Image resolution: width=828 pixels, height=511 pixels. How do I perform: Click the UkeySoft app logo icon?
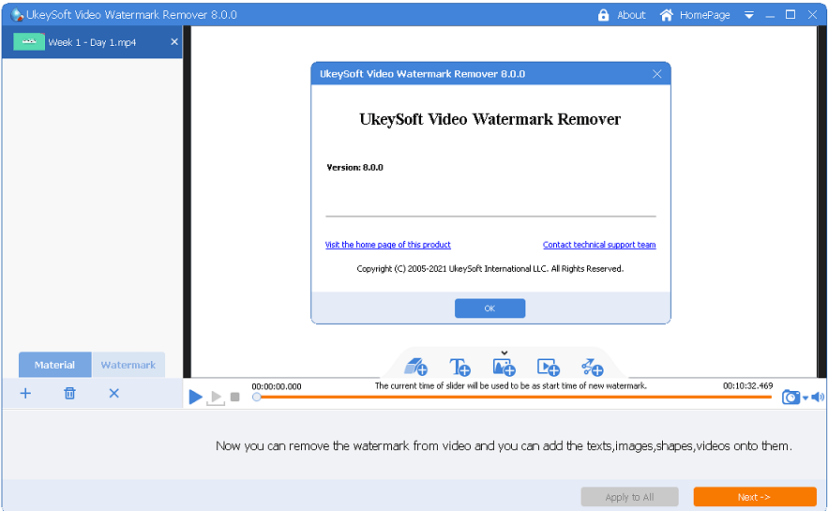tap(17, 14)
